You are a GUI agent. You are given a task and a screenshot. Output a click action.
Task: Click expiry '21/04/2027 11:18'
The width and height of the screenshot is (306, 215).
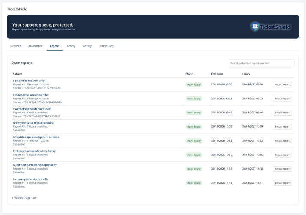coord(253,169)
